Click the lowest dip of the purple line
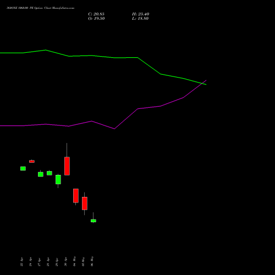Image resolution: width=275 pixels, height=275 pixels. (x=114, y=129)
